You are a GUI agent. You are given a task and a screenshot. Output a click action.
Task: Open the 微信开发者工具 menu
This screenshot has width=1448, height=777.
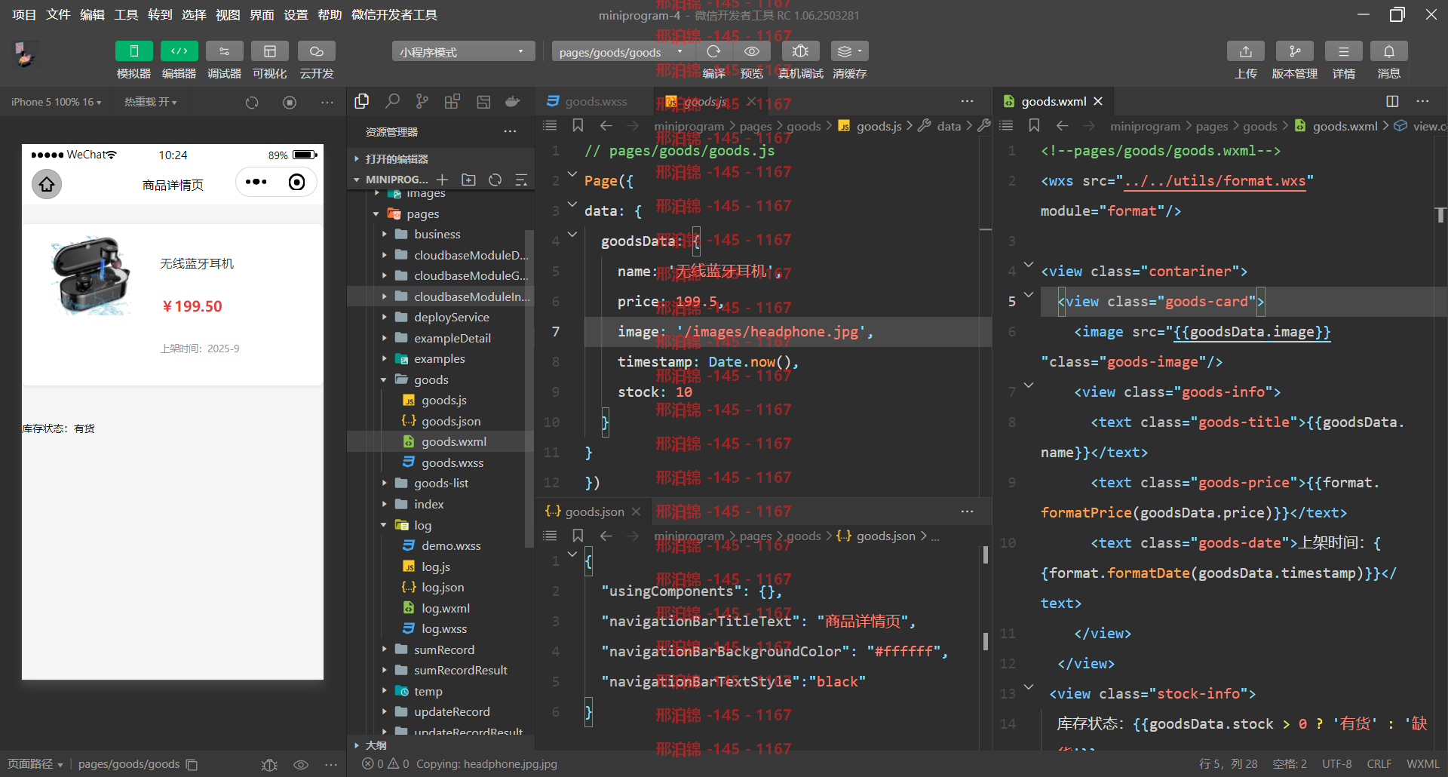tap(394, 14)
